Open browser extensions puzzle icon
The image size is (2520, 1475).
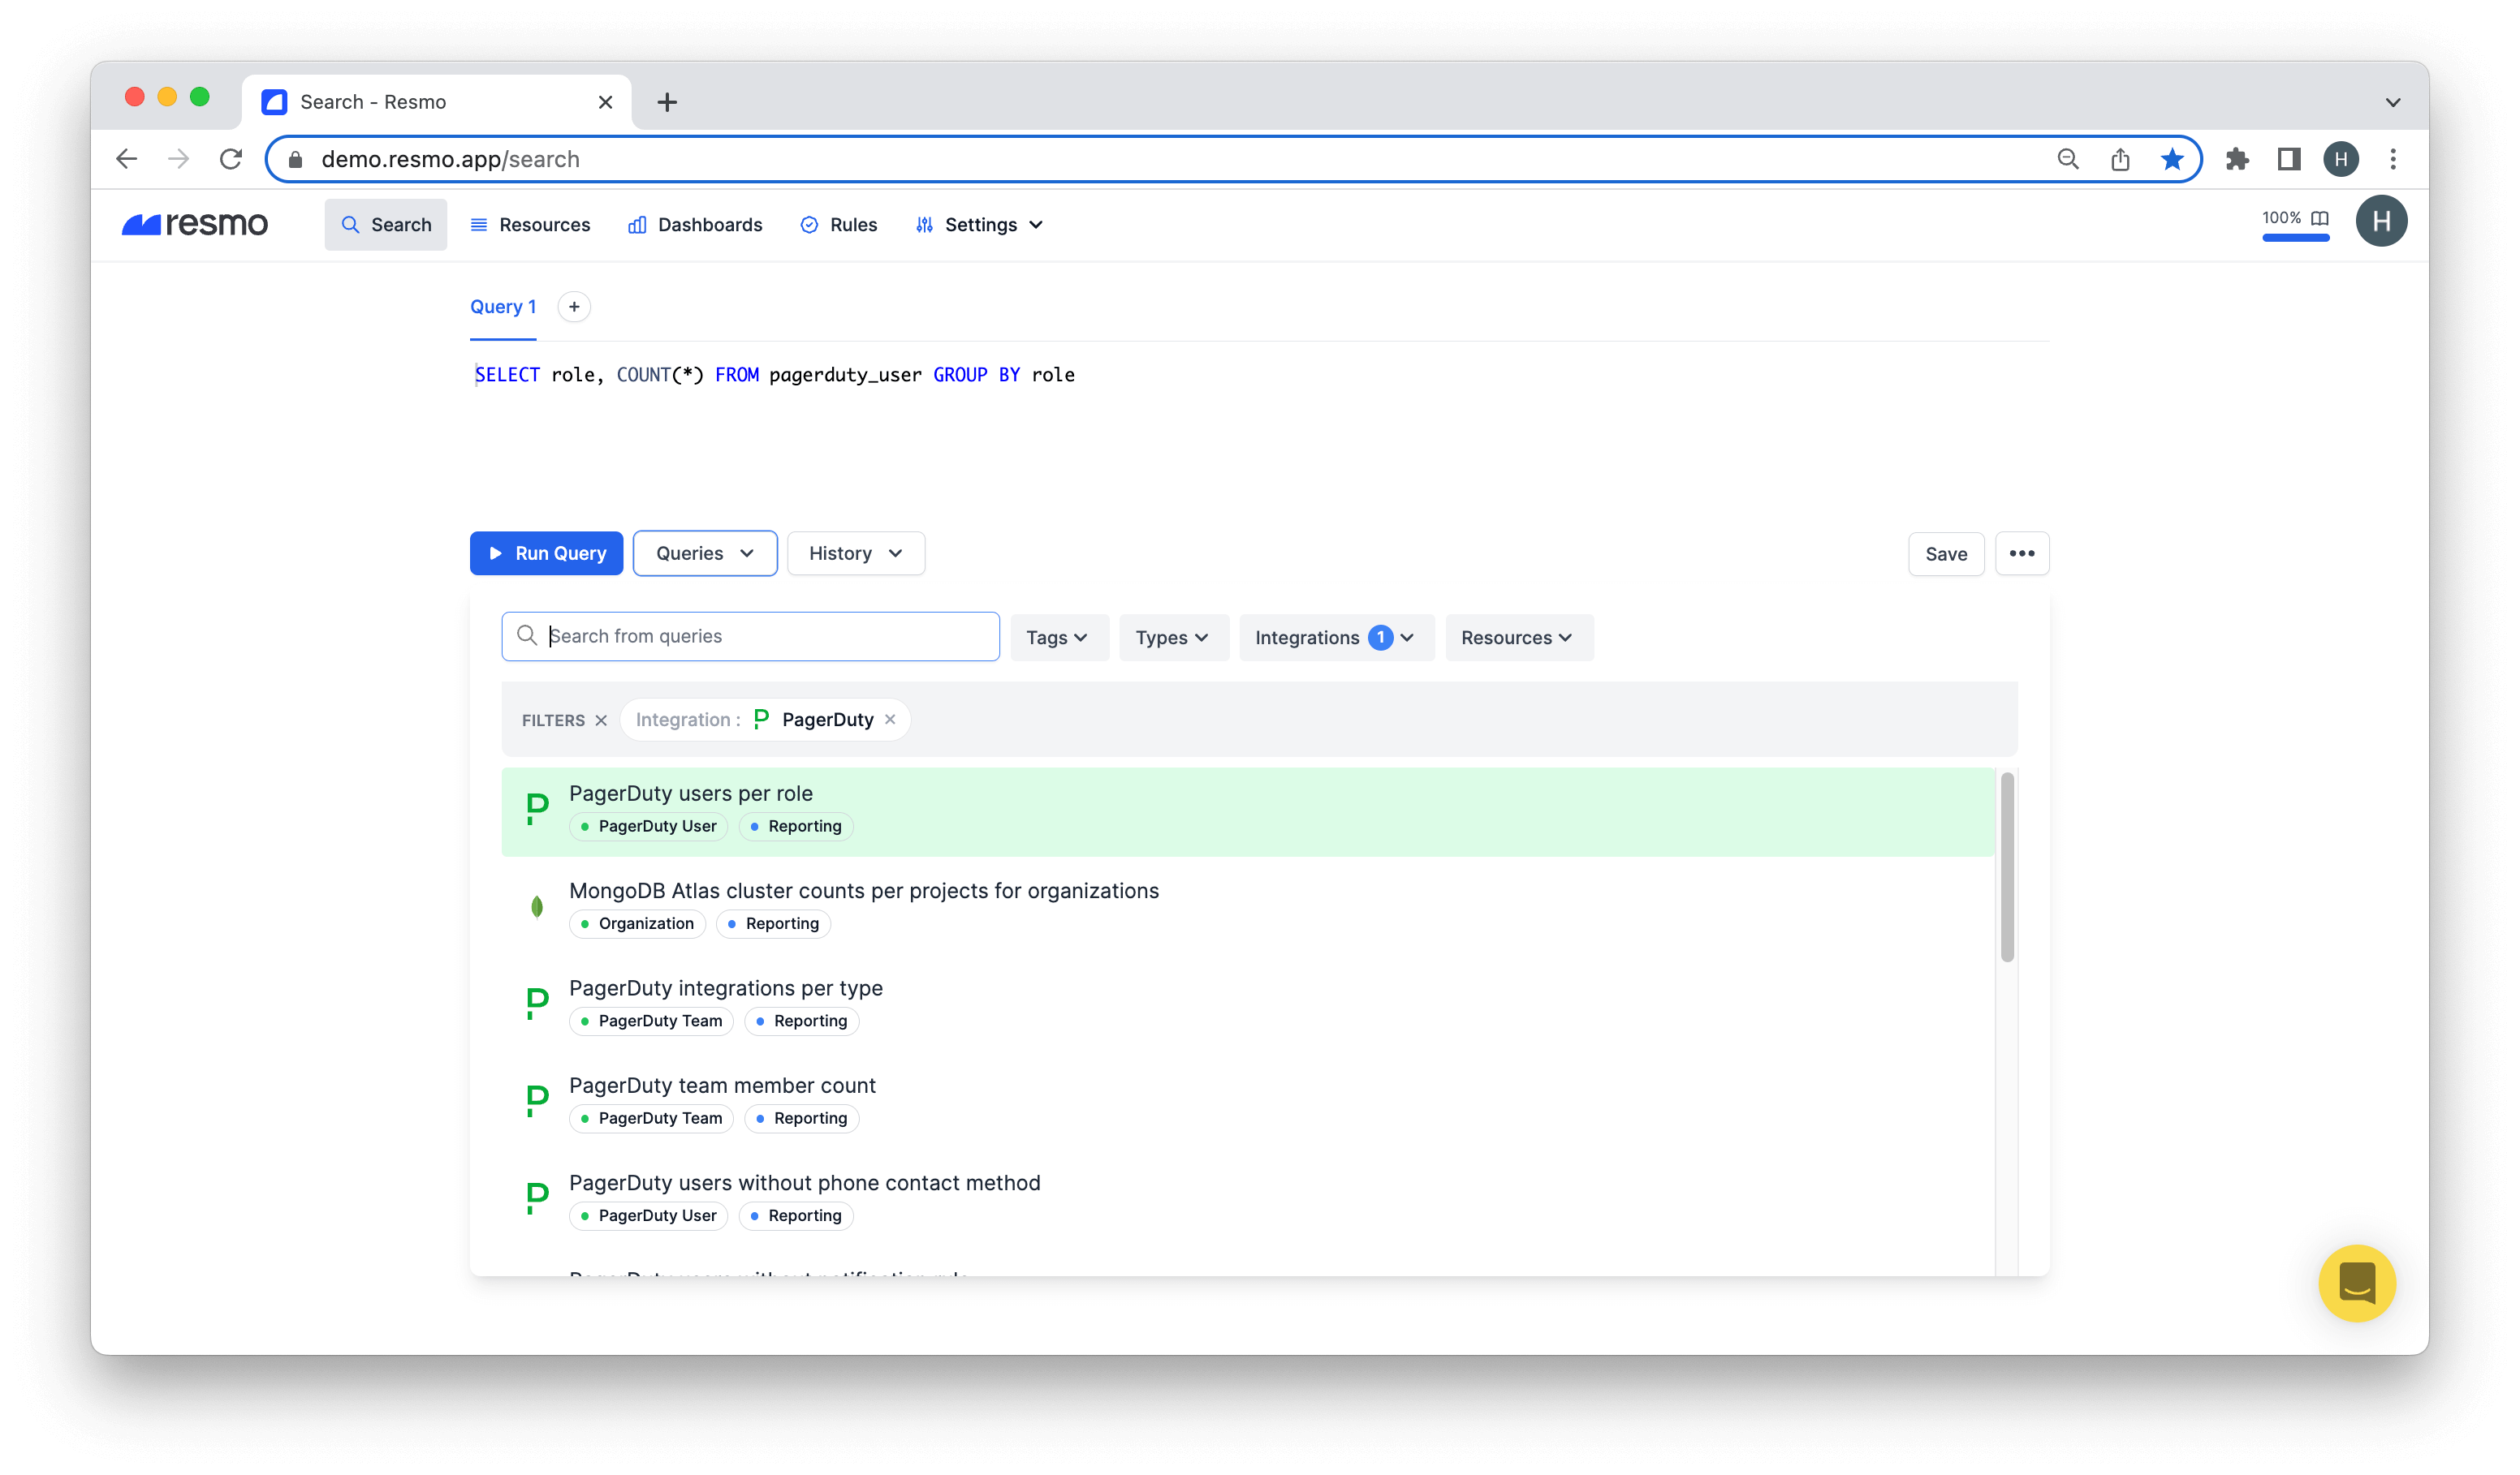pos(2237,159)
